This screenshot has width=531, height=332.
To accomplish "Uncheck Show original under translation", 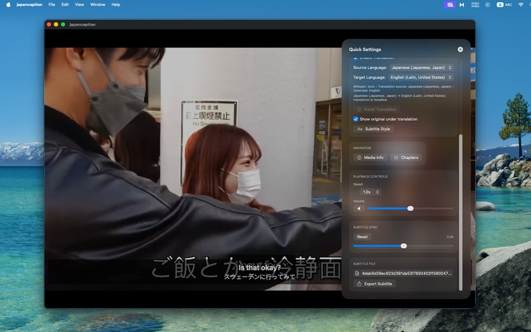I will [355, 119].
